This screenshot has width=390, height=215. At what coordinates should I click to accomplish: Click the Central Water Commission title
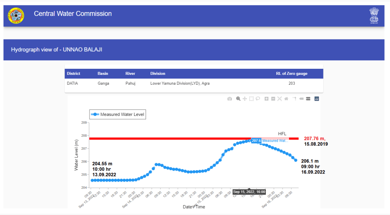[x=73, y=14]
